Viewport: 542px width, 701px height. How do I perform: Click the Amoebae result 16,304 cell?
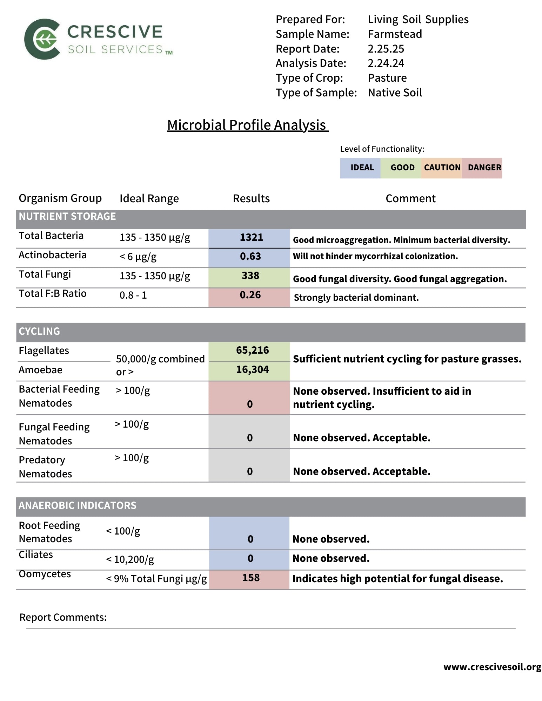249,371
